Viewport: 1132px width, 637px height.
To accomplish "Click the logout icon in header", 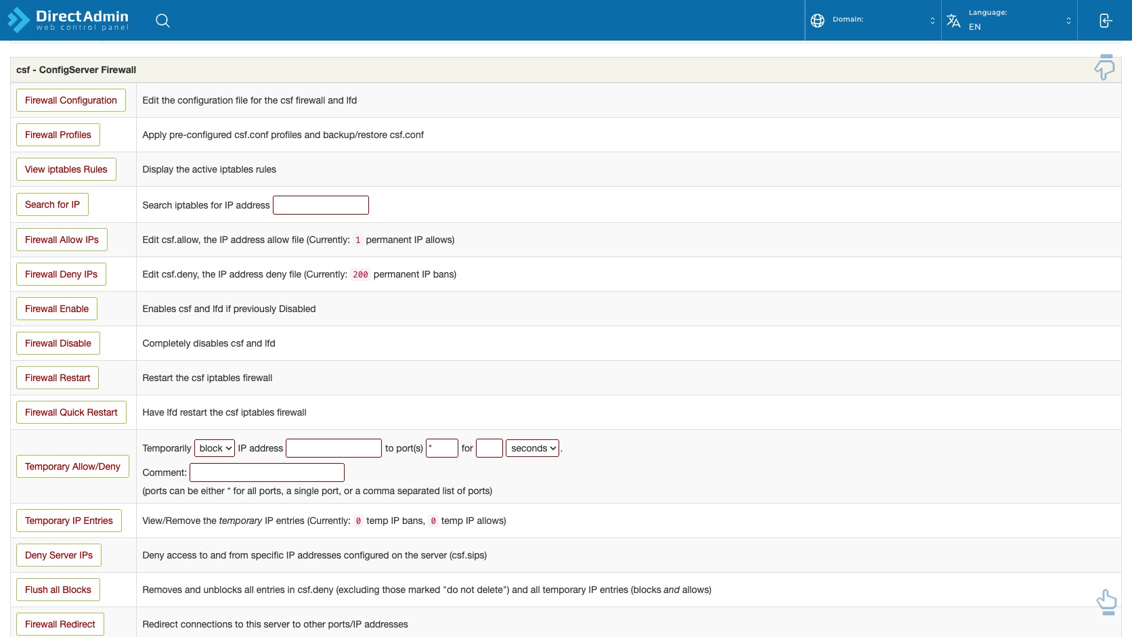I will [1105, 20].
